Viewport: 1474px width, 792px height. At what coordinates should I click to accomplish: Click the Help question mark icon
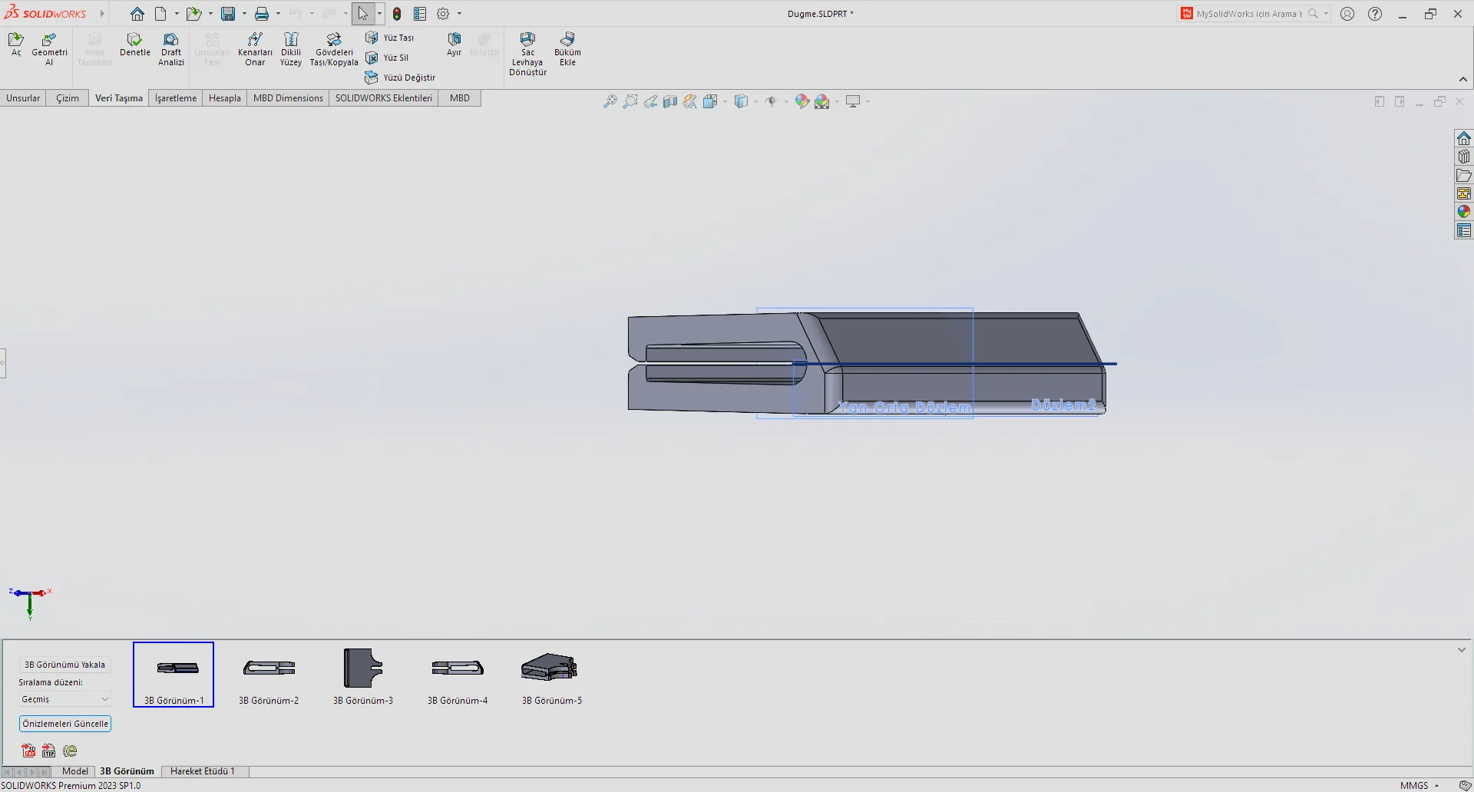click(x=1375, y=14)
